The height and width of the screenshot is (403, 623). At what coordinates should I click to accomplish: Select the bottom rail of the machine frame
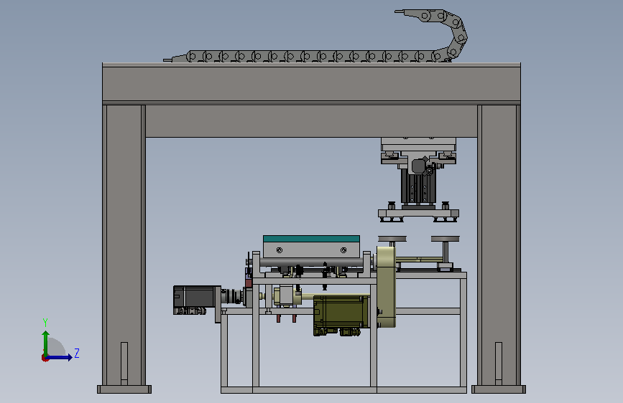(x=343, y=390)
